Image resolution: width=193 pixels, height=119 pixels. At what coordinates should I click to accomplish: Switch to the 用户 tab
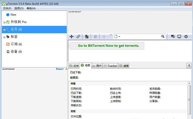(x=97, y=66)
